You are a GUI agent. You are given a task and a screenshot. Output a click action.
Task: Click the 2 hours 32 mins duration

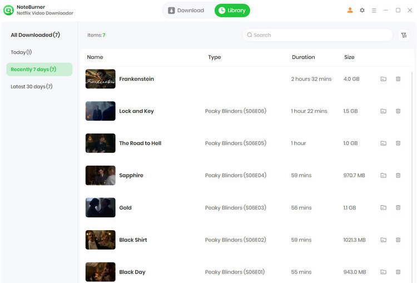(311, 79)
